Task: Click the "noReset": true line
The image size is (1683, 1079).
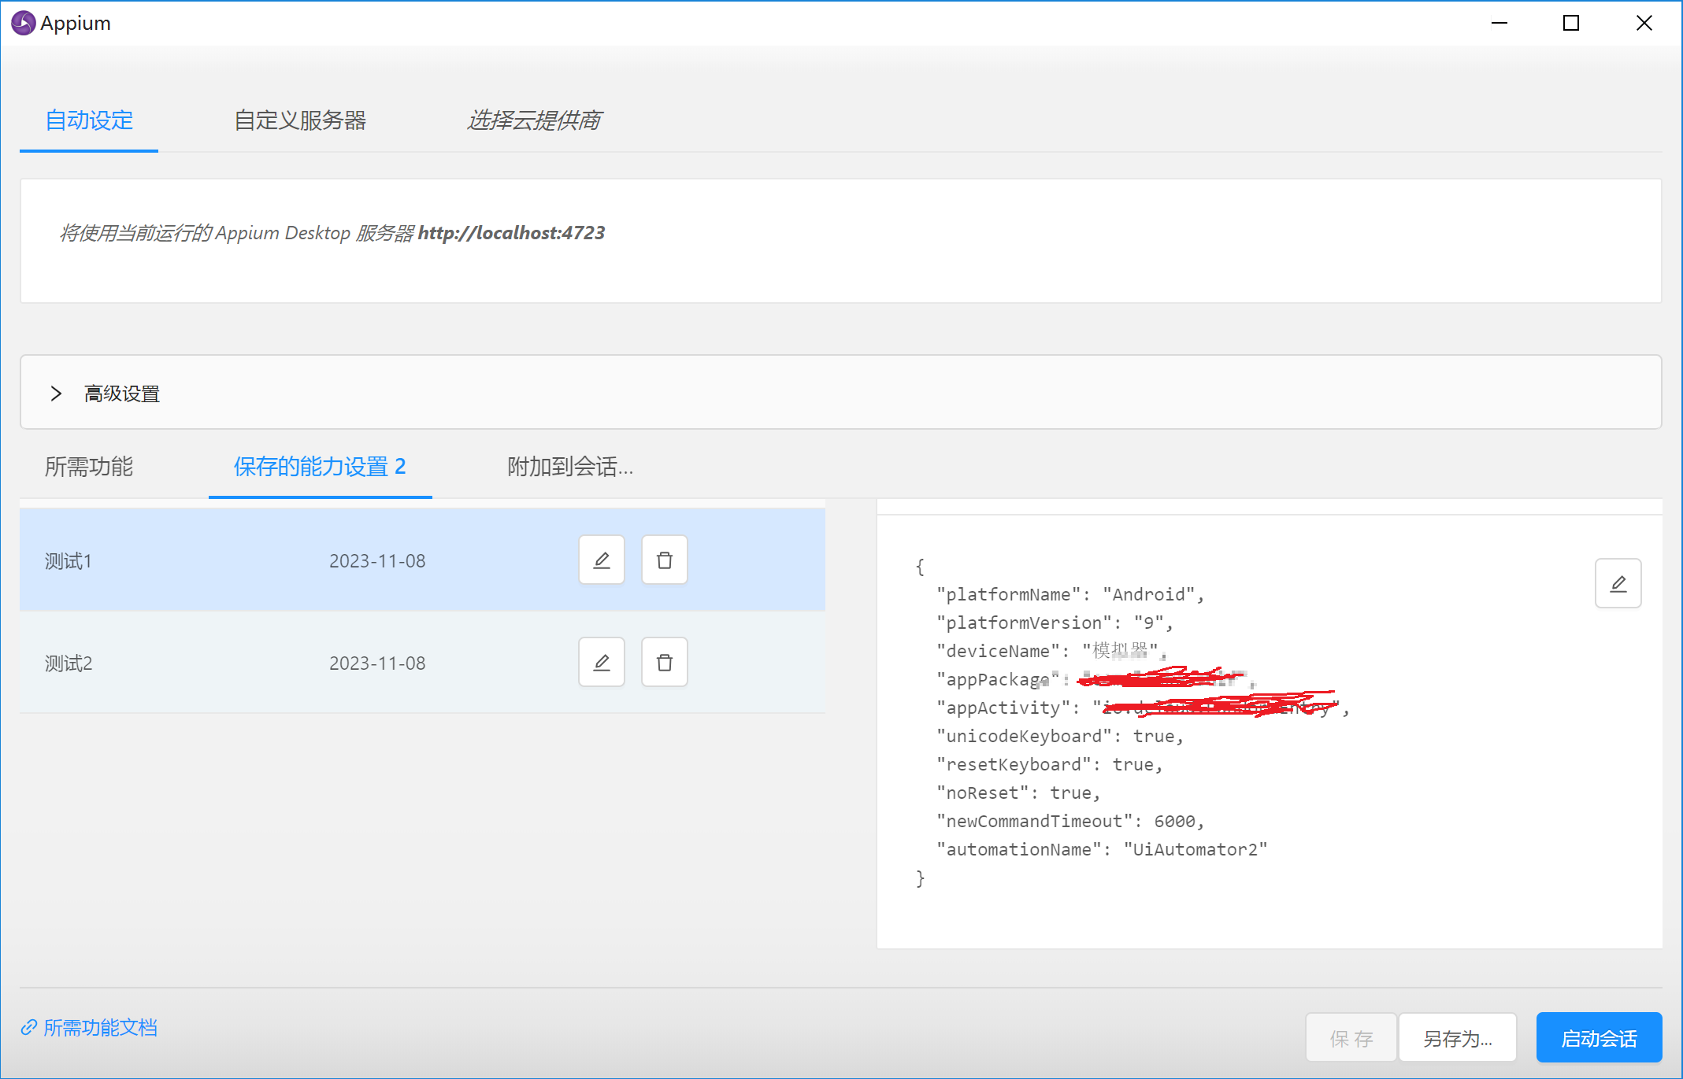Action: pyautogui.click(x=1018, y=793)
